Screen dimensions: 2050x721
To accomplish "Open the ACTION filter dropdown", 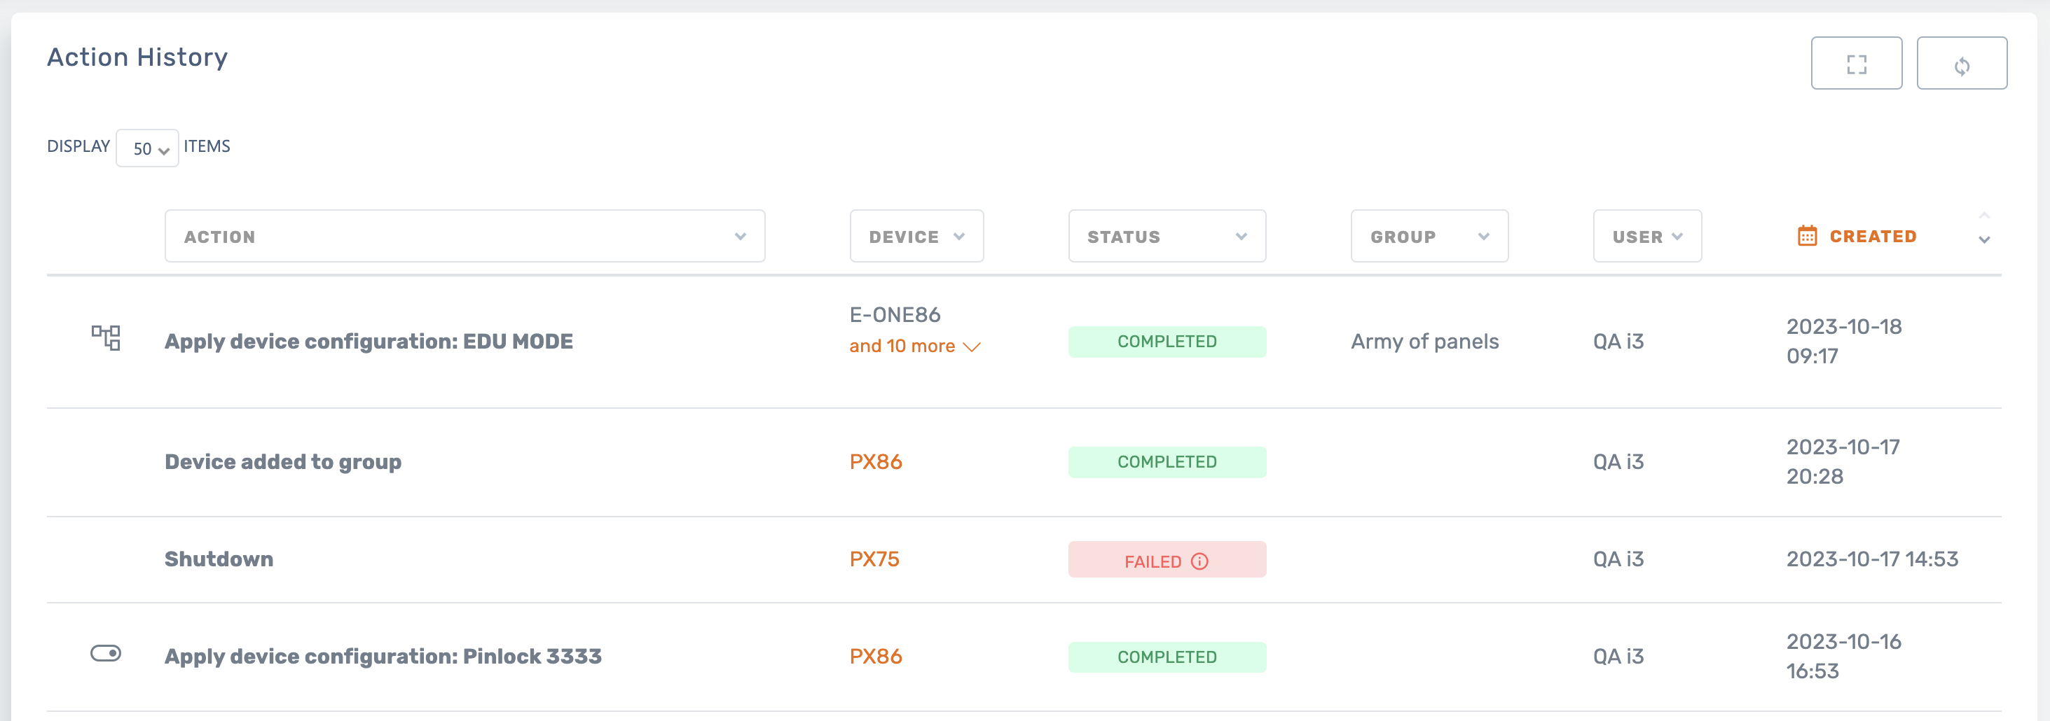I will tap(465, 236).
